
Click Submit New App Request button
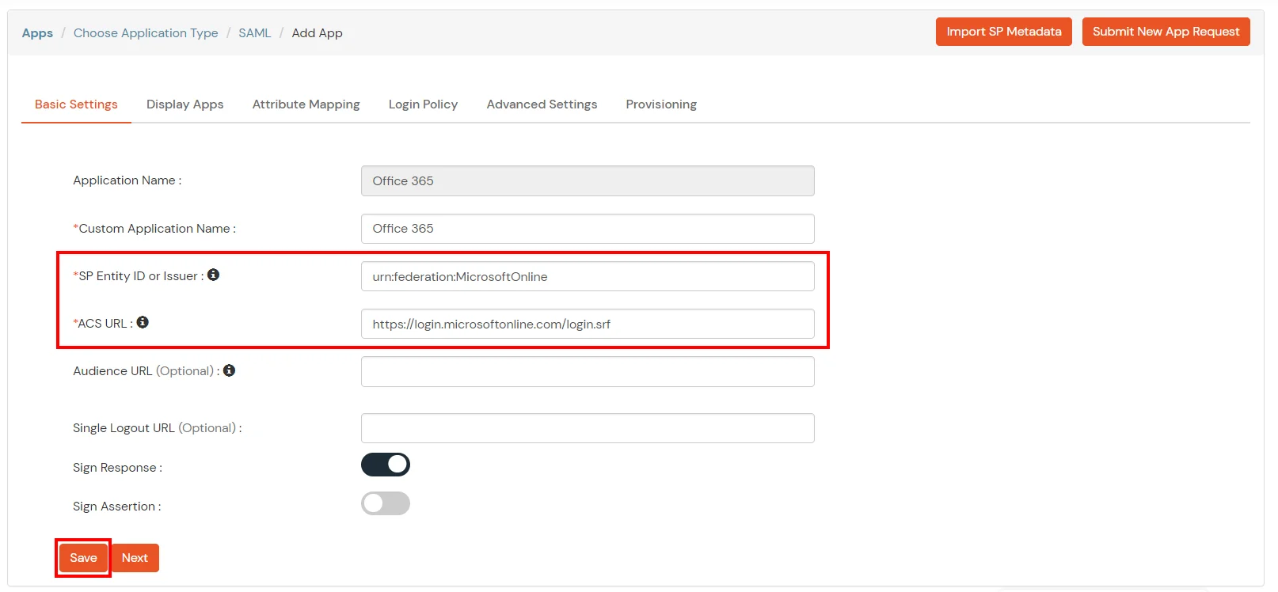[x=1166, y=32]
